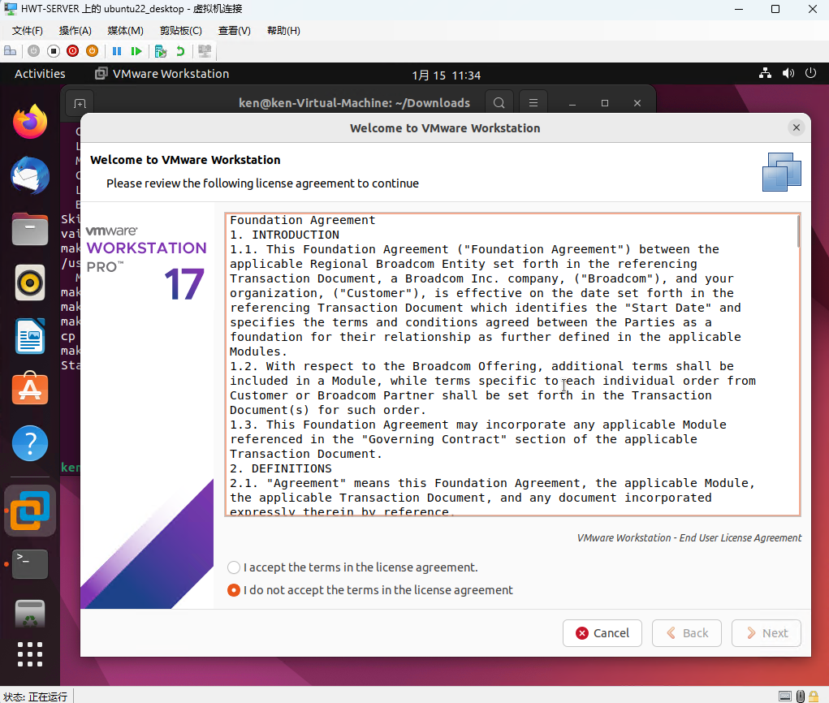This screenshot has width=829, height=703.
Task: Open Ubuntu Activities overview
Action: coord(40,74)
